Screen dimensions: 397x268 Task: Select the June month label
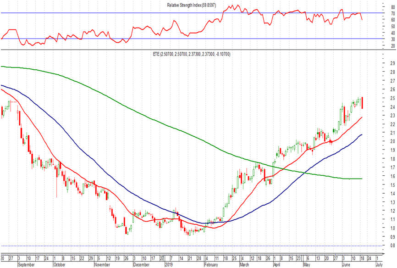pos(346,265)
